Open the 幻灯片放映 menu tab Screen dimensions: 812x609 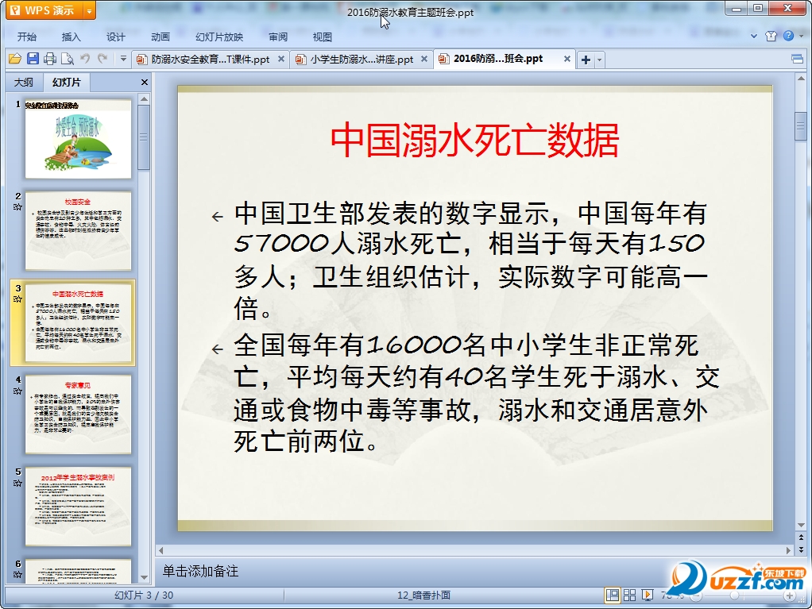coord(219,37)
